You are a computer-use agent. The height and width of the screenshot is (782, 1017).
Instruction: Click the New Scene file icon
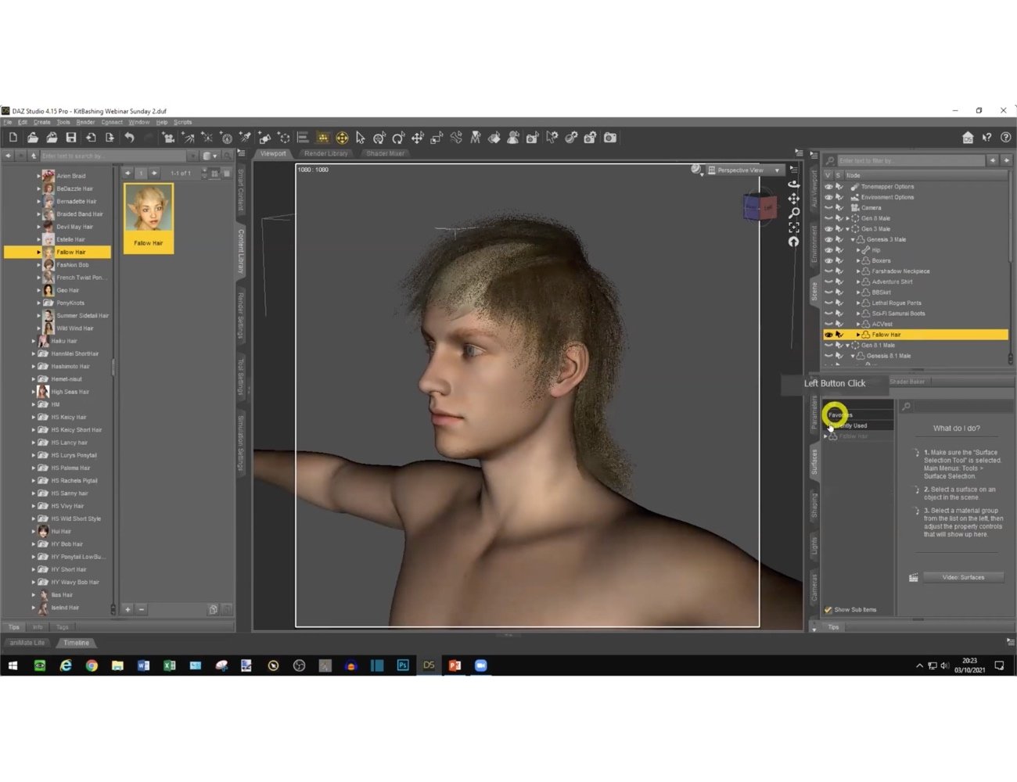(13, 138)
